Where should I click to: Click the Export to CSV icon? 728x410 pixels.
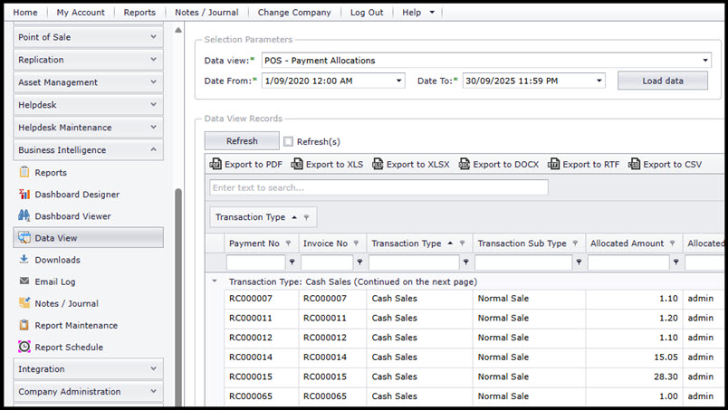click(x=635, y=165)
